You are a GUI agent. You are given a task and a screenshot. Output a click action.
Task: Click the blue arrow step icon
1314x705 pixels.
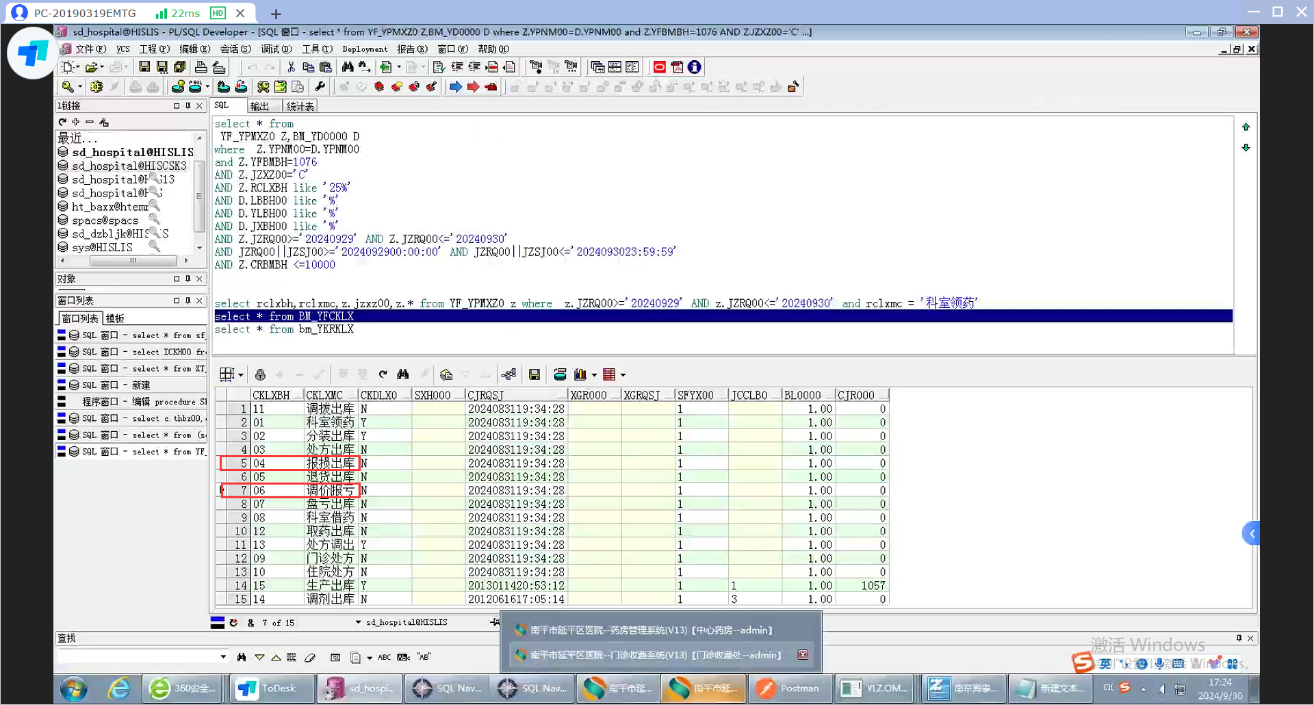pyautogui.click(x=455, y=87)
